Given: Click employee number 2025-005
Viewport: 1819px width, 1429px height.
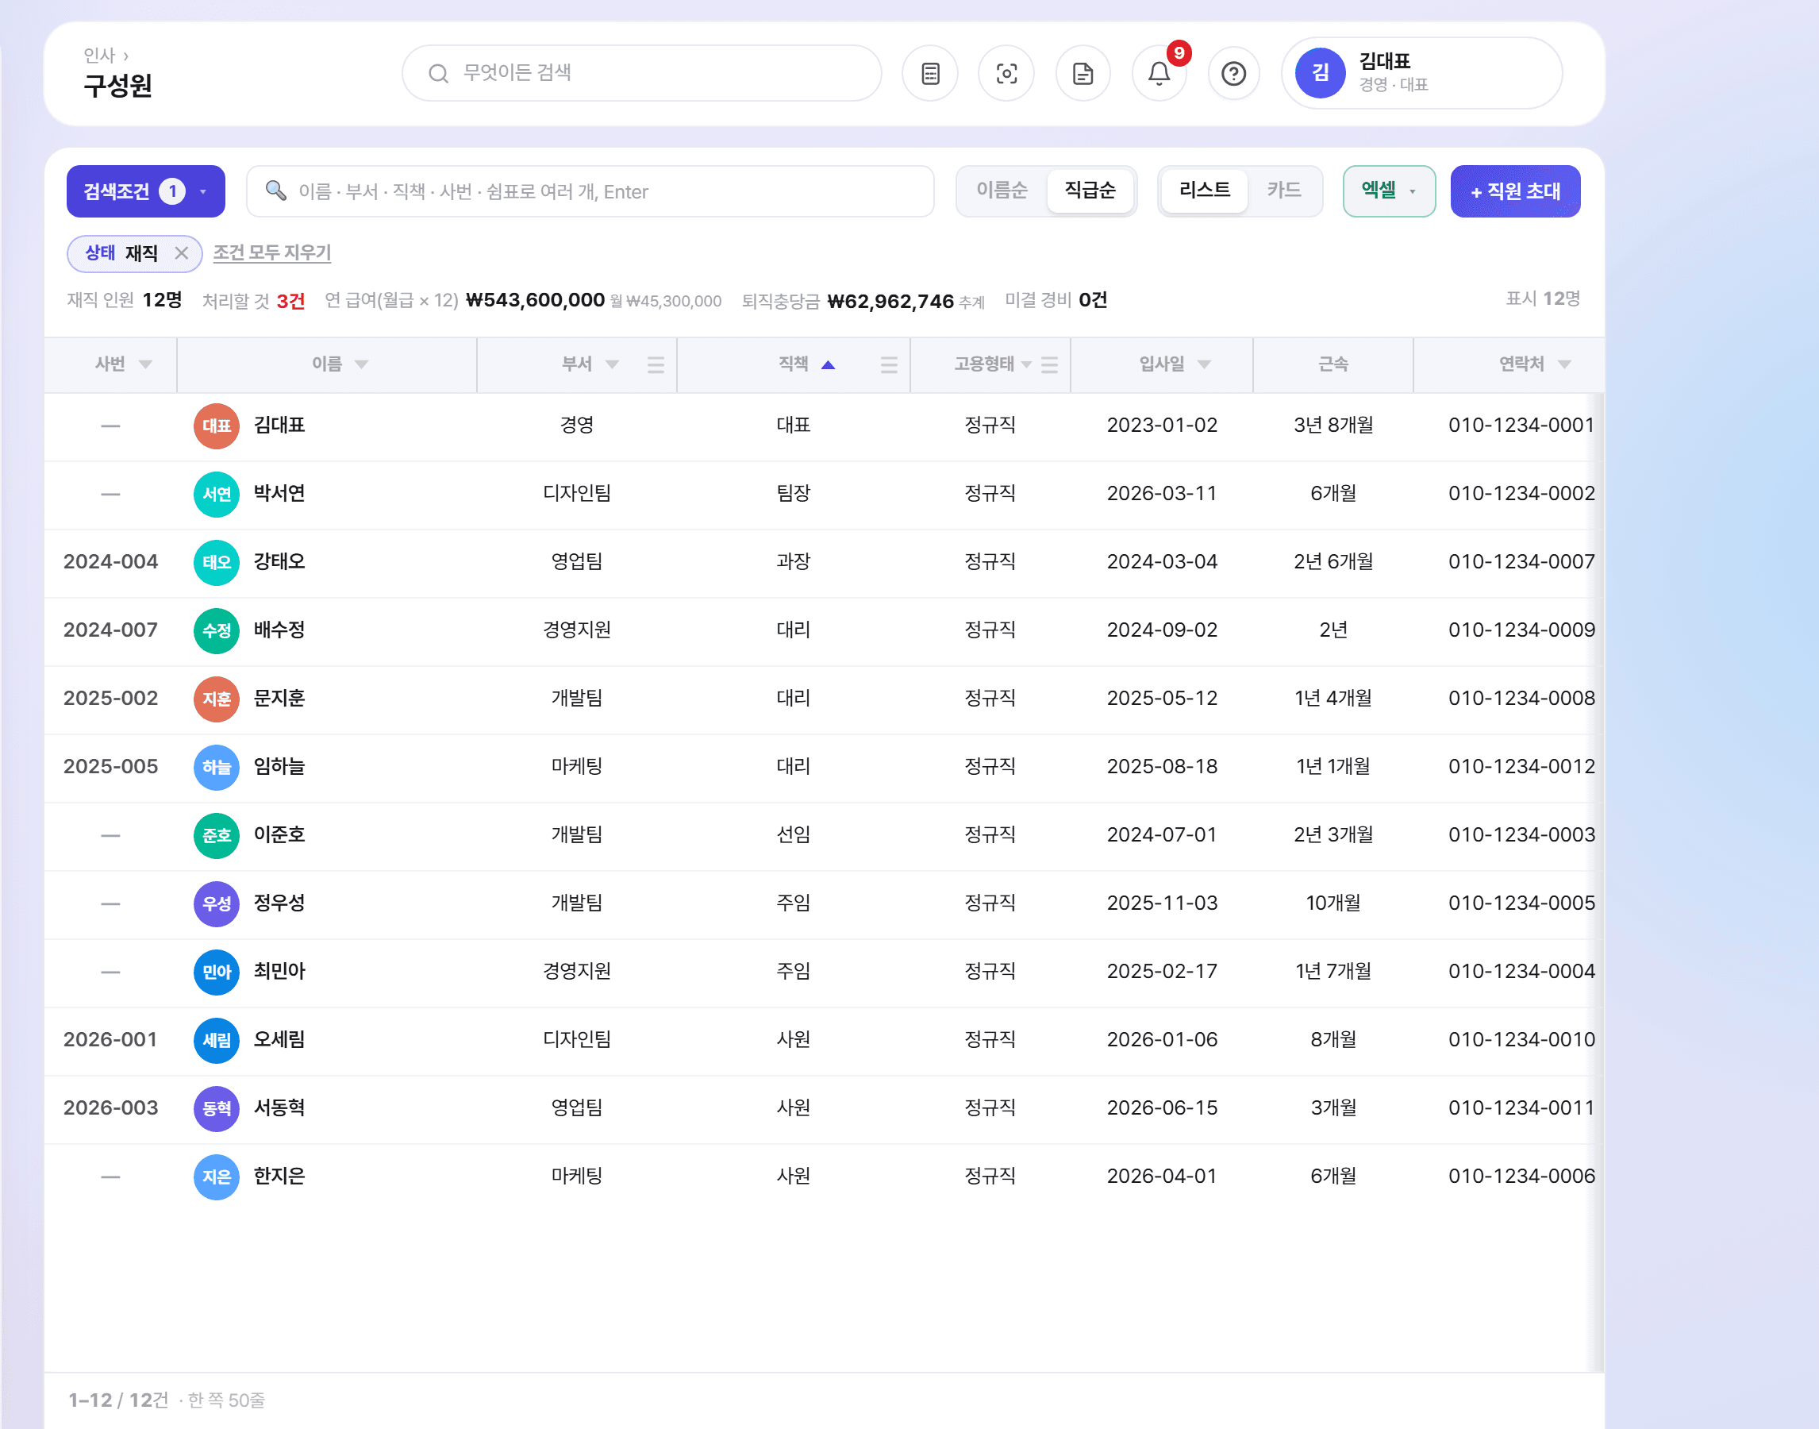Looking at the screenshot, I should tap(110, 766).
